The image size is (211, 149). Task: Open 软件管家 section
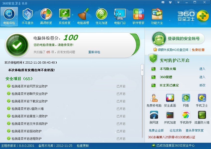pos(138,17)
